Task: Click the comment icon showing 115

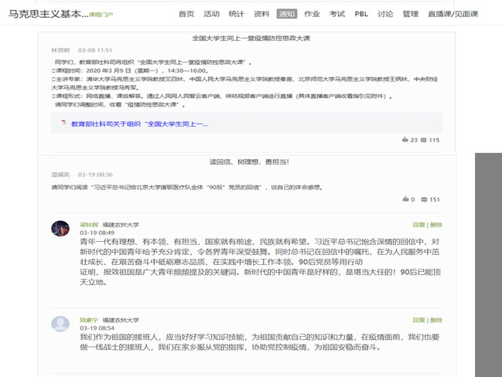Action: 423,140
